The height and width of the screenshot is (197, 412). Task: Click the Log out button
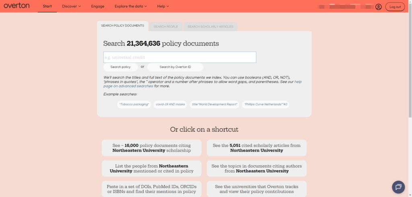click(x=395, y=7)
